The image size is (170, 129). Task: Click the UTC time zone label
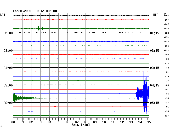[155, 15]
